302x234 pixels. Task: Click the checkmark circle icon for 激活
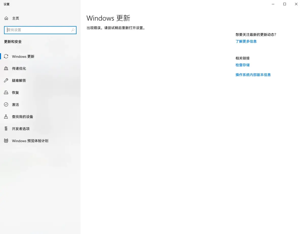(x=6, y=105)
